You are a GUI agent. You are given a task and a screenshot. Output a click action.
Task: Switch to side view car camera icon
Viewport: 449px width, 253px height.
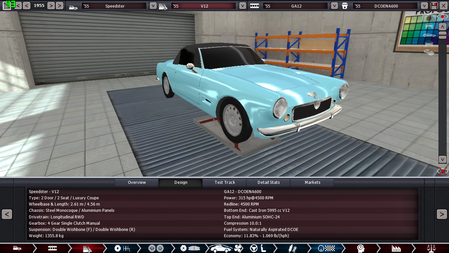click(429, 35)
